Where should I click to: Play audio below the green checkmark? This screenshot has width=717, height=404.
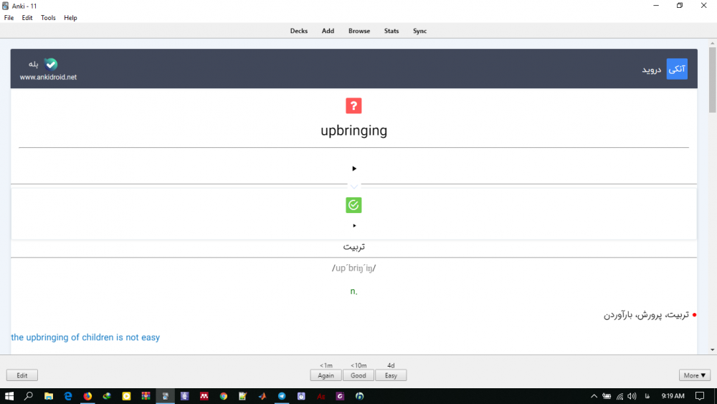pos(354,225)
